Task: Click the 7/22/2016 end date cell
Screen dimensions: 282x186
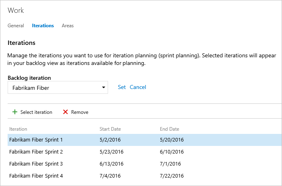Action: point(172,176)
